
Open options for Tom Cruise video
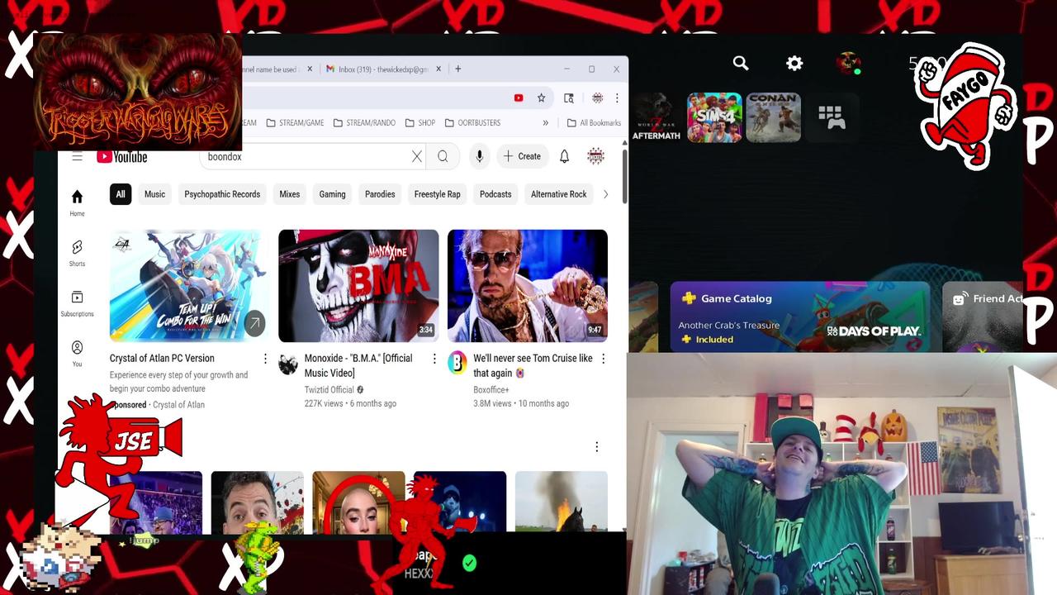point(603,359)
